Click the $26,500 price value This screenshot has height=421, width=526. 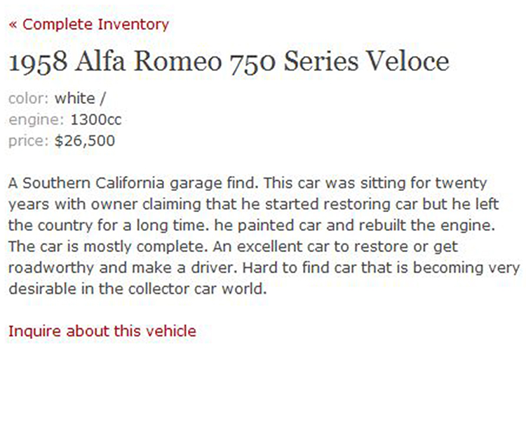[x=85, y=141]
